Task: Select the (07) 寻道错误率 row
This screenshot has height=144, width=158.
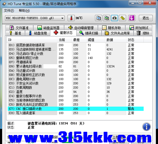Action: [x=76, y=62]
